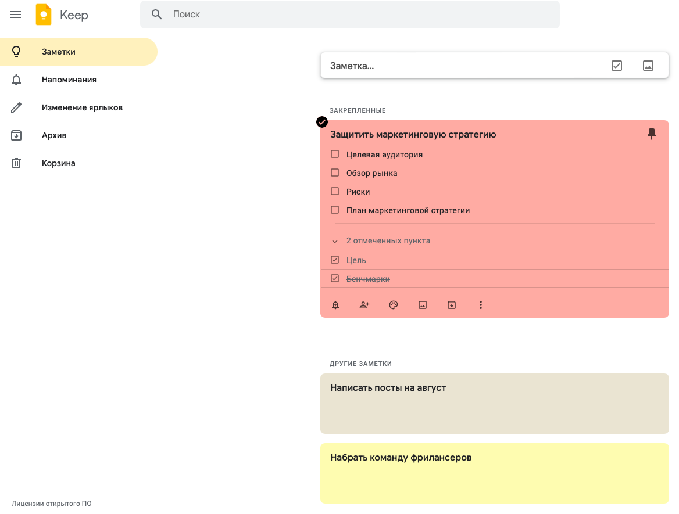Add a collaborator to the pinned note
The height and width of the screenshot is (514, 679).
(364, 305)
